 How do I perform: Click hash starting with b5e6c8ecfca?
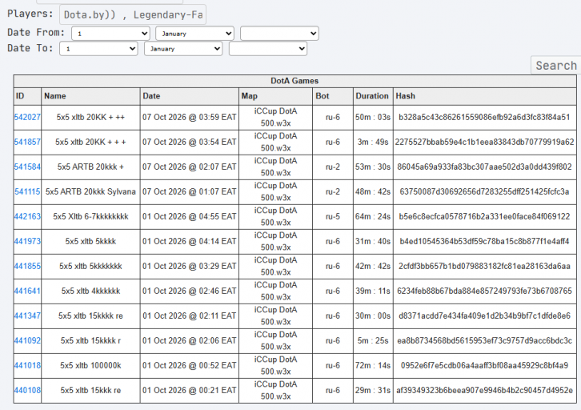(484, 216)
